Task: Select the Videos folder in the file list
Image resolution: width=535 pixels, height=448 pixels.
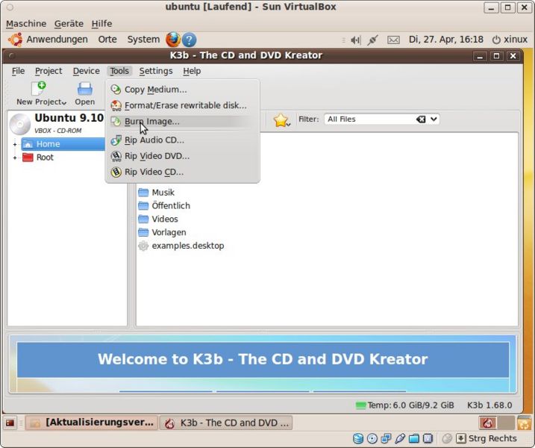Action: click(164, 219)
